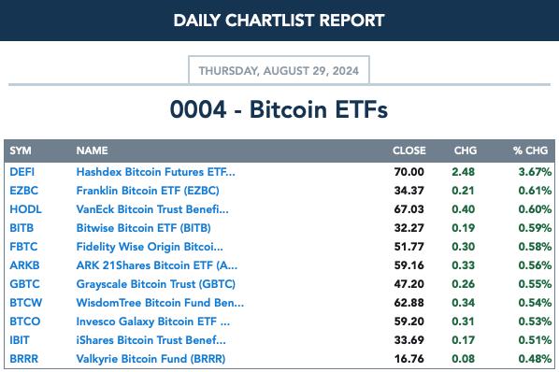Select the BTCW ticker link

25,303
